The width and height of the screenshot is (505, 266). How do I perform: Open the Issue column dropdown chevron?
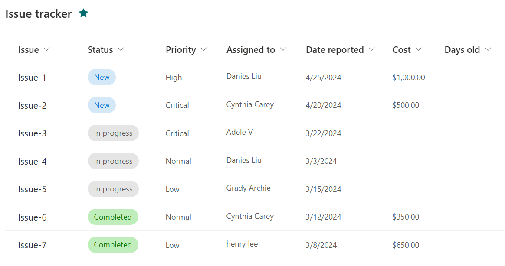(47, 49)
